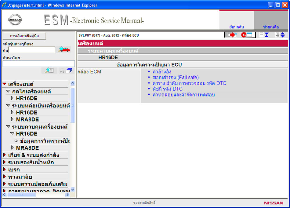The width and height of the screenshot is (290, 208).
Task: Expand the เบรก section
Action: (x=5, y=169)
